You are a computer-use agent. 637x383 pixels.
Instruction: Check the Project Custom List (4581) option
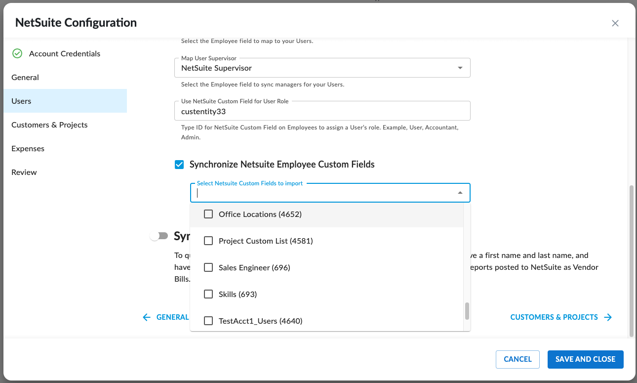pos(208,241)
